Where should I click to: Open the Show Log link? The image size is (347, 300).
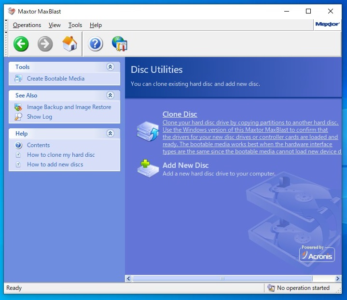(40, 117)
